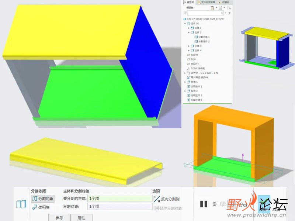Screen dimensions: 295x221
Task: Switch to the 模型树 tab
Action: [x=189, y=2]
